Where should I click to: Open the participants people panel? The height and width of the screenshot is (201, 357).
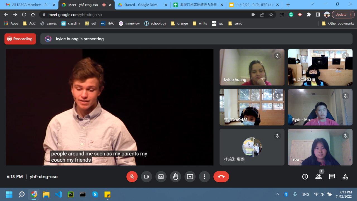[319, 177]
